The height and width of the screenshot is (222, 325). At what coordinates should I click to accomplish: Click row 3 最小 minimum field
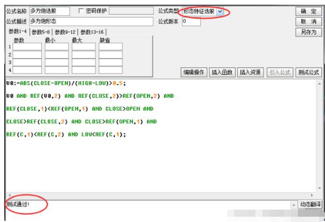[x=57, y=62]
